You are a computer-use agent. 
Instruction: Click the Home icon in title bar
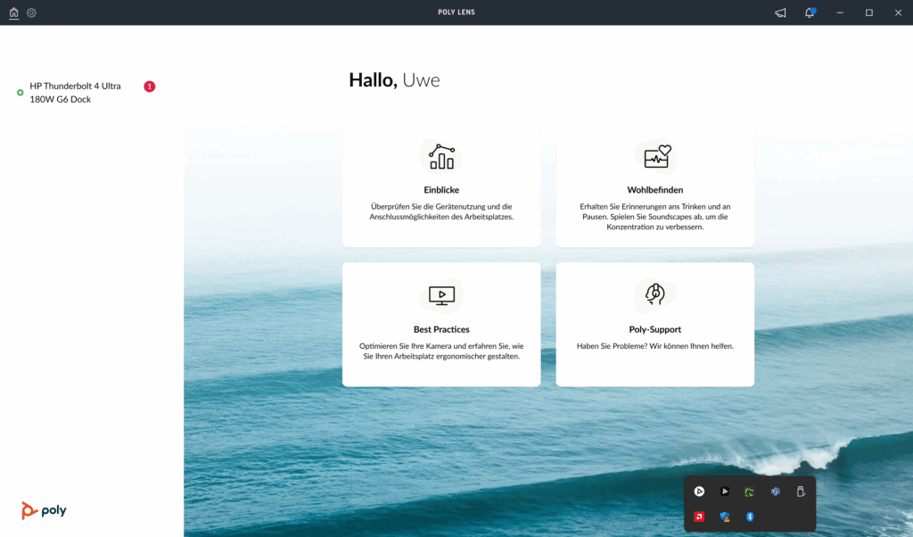[x=13, y=12]
